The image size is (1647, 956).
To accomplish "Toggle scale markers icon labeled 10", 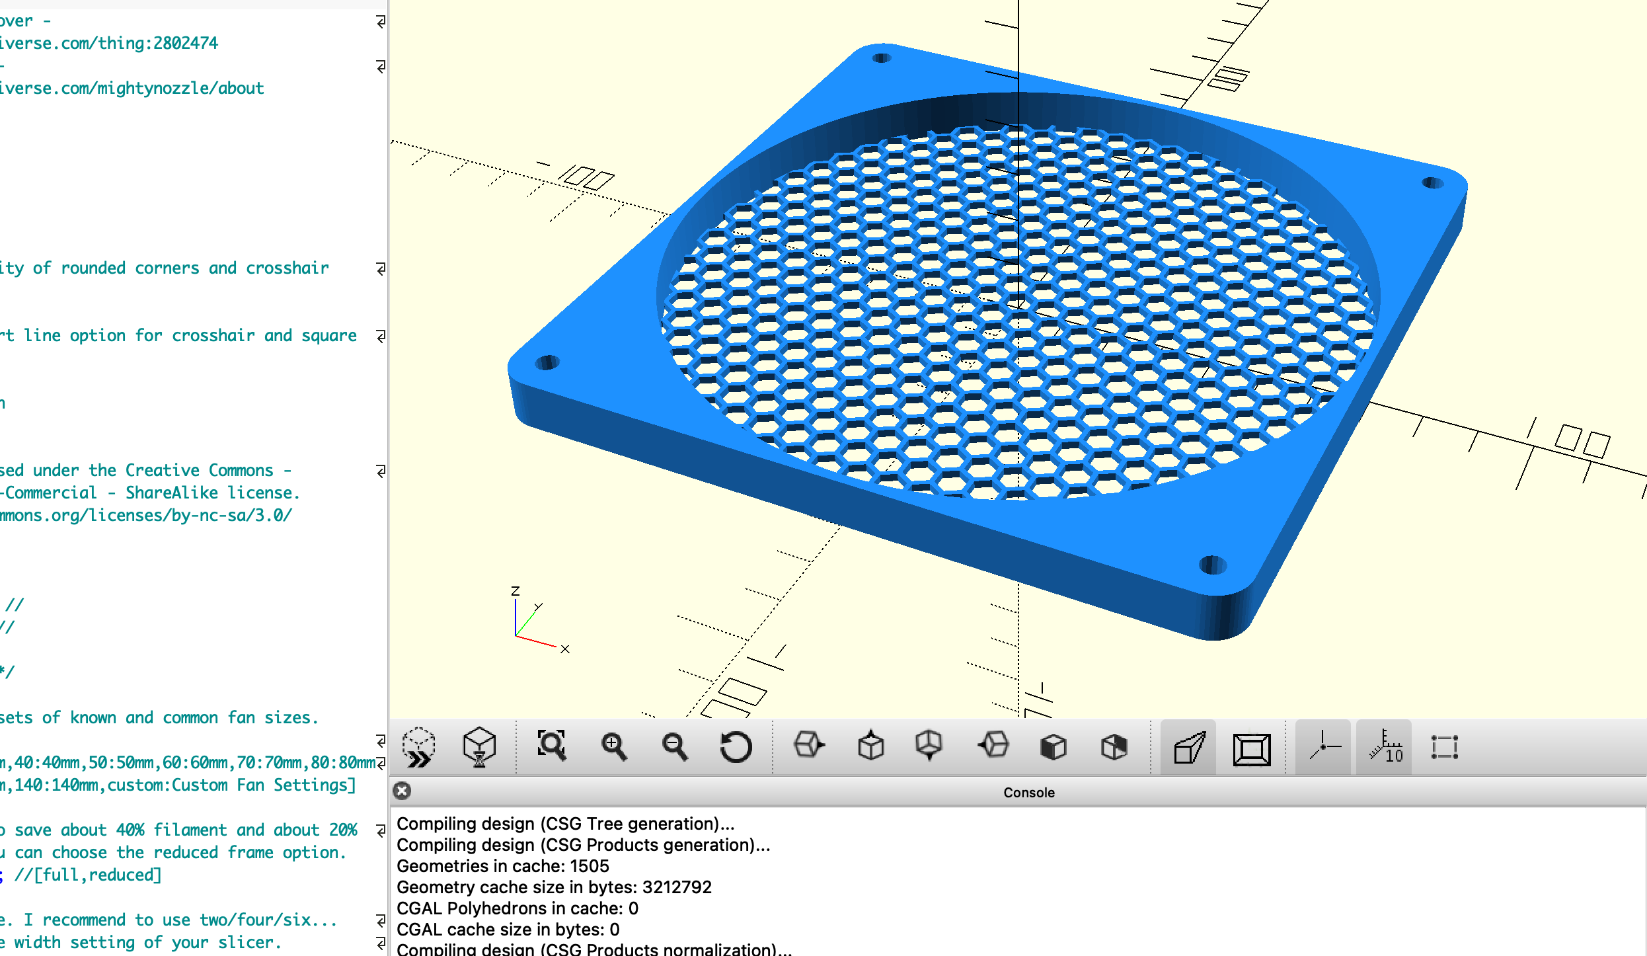I will pyautogui.click(x=1385, y=748).
